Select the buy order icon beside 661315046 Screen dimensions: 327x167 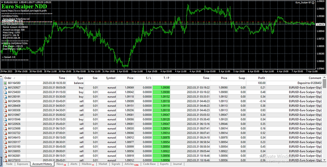tap(5, 120)
